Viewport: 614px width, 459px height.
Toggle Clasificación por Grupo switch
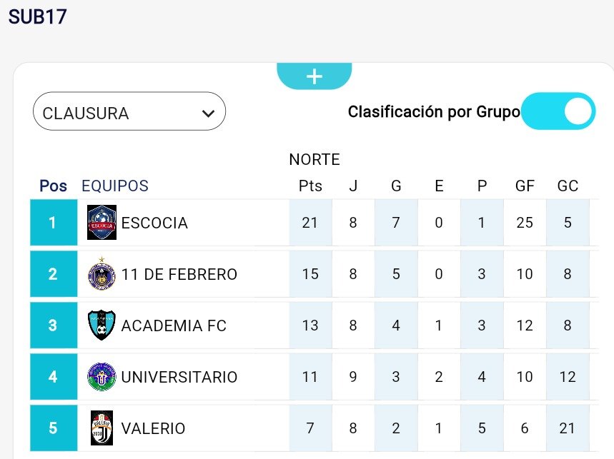pos(558,111)
